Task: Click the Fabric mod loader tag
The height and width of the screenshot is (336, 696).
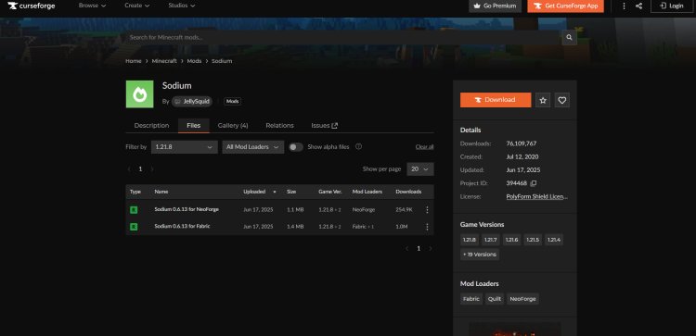Action: pyautogui.click(x=470, y=299)
